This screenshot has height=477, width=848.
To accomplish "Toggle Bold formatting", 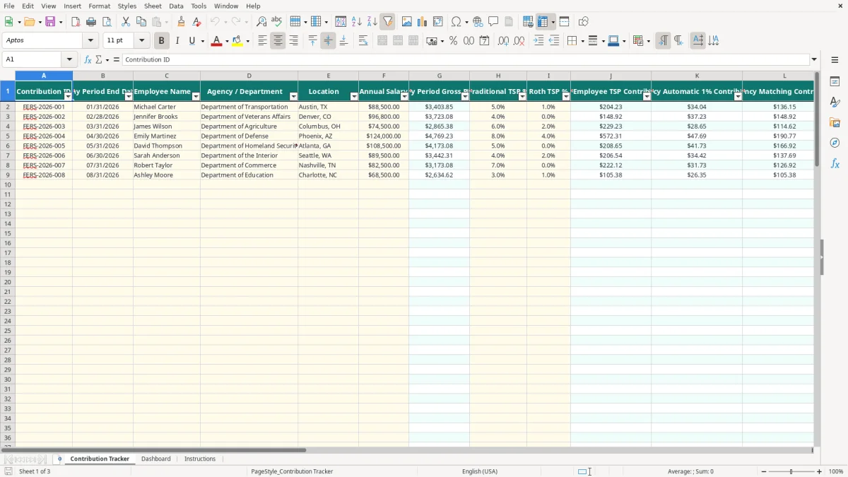I will [x=161, y=41].
